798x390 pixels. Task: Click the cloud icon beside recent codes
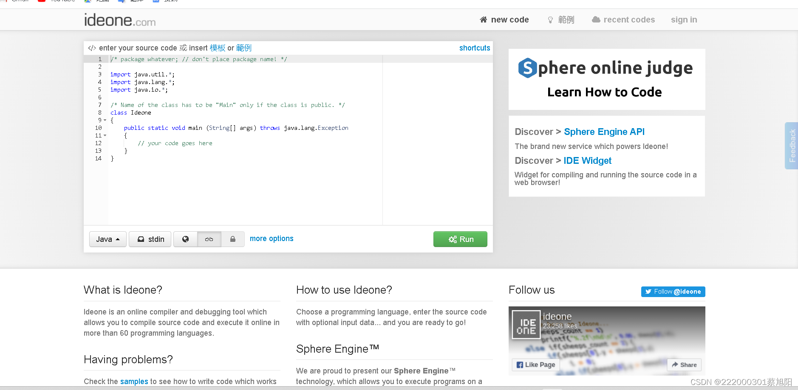pos(596,20)
